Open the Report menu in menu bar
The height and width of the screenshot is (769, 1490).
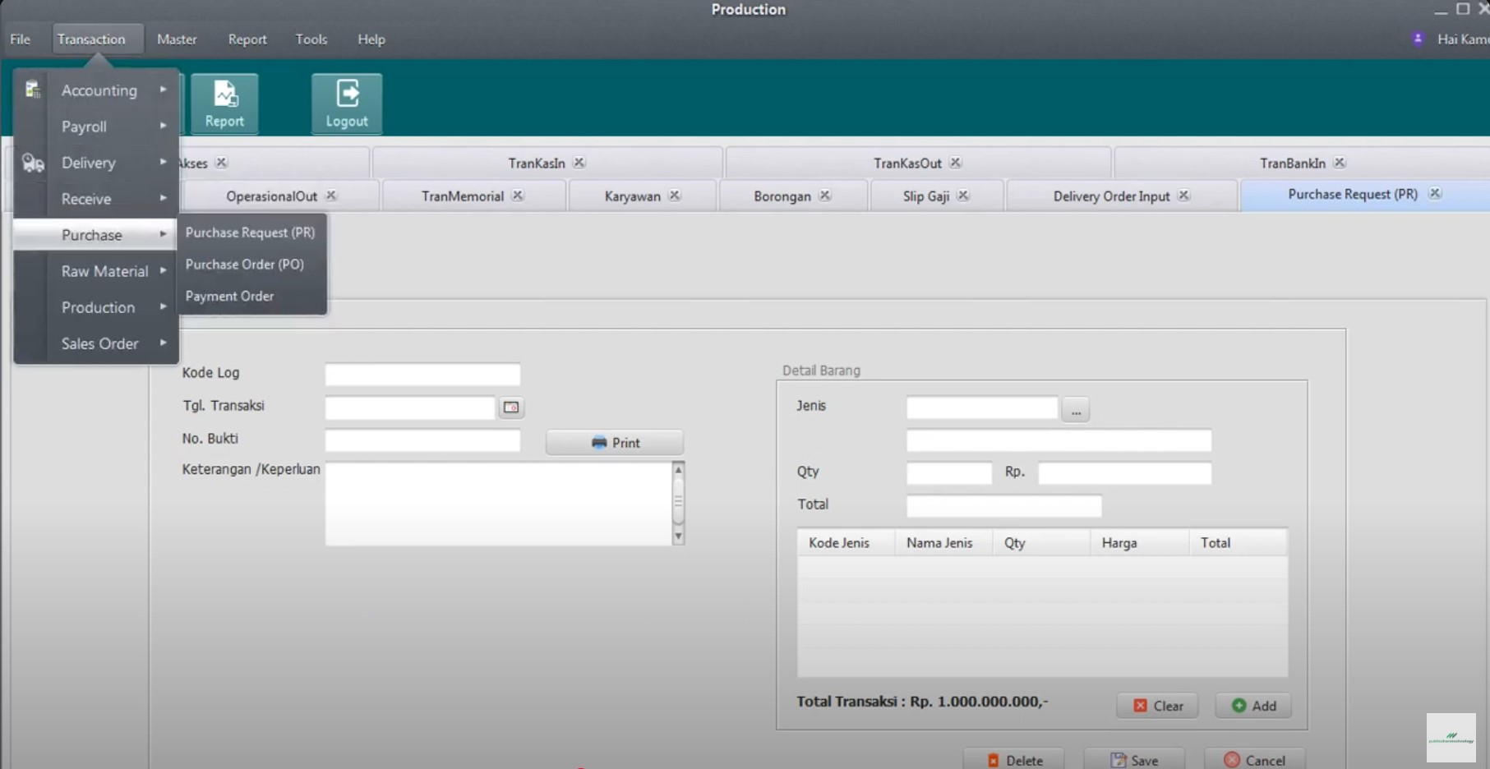tap(247, 39)
